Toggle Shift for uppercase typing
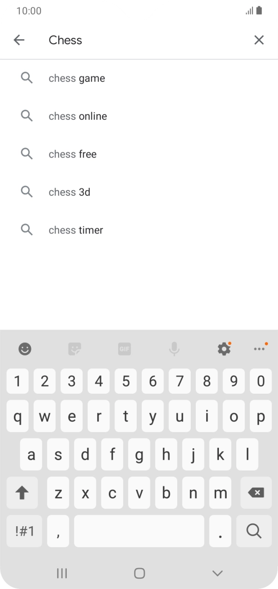Viewport: 278px width, 589px height. click(22, 493)
